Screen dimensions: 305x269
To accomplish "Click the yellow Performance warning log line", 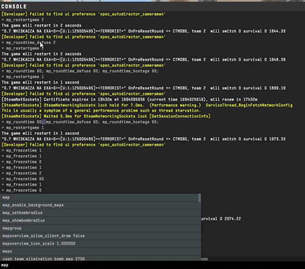I will click(147, 105).
